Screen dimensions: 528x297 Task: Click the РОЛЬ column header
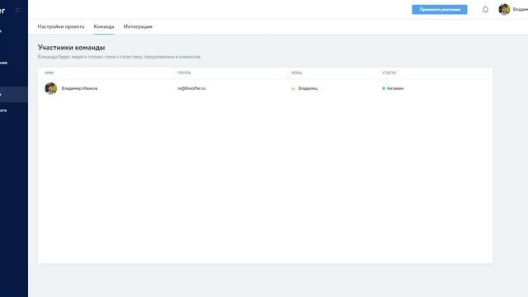[297, 73]
